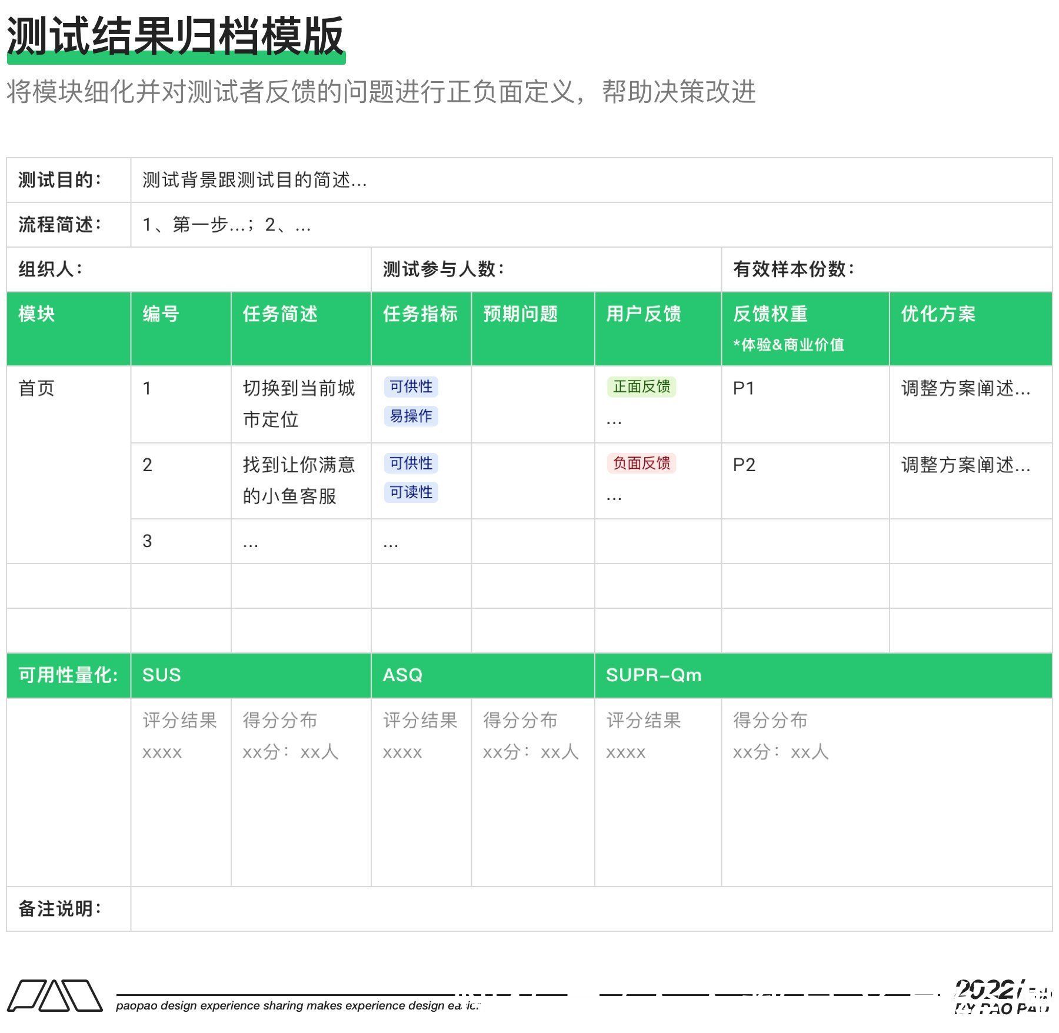
Task: Click 得分分布 under SUPR-Qm
Action: pyautogui.click(x=771, y=721)
